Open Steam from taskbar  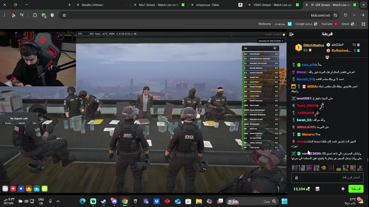(x=104, y=201)
